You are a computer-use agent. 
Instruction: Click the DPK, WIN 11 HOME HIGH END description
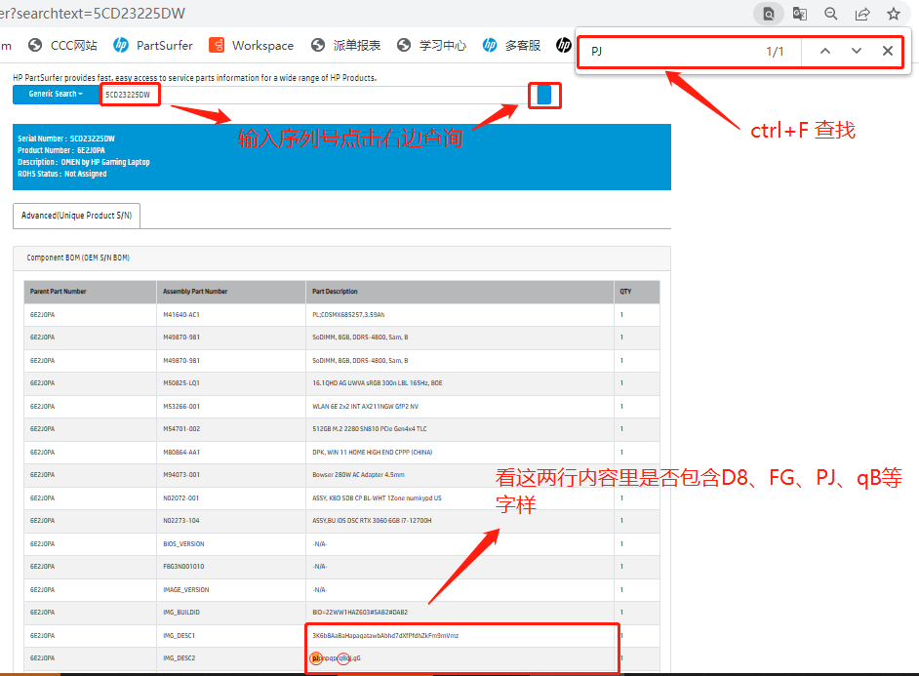372,453
